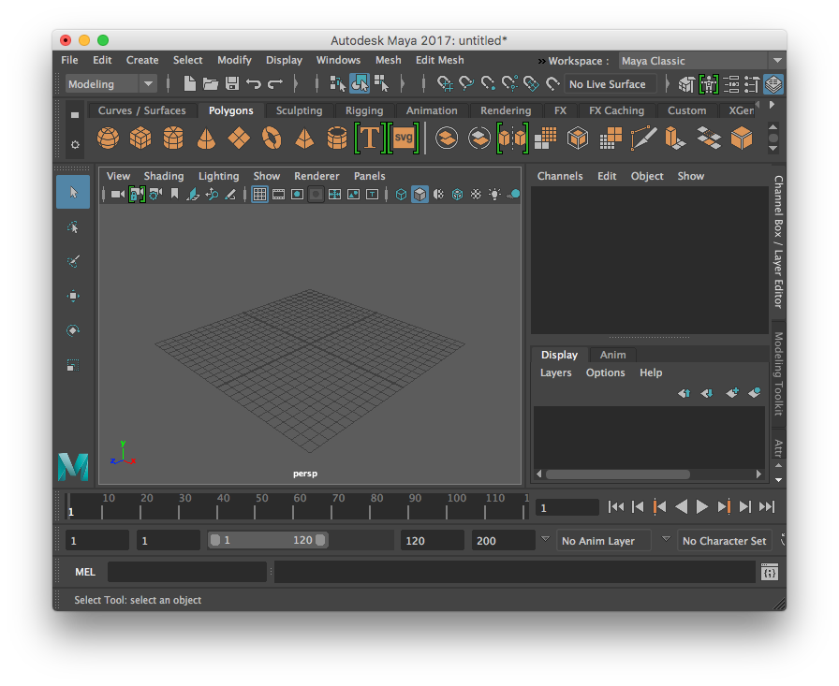Screen dimensions: 839x686
Task: Click the SVG import shelf icon
Action: coord(403,138)
